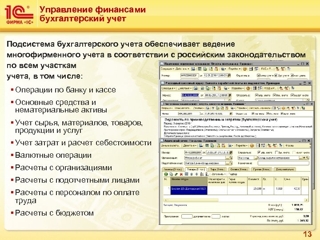Viewport: 320px width, 240px height.
Task: Open Перейти dropdown in Платежное поручение window
Action: tap(235, 69)
